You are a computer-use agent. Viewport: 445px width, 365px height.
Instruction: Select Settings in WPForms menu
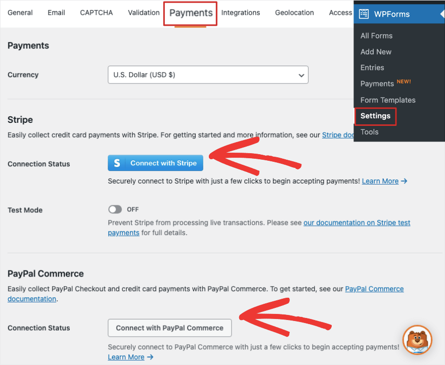coord(375,116)
